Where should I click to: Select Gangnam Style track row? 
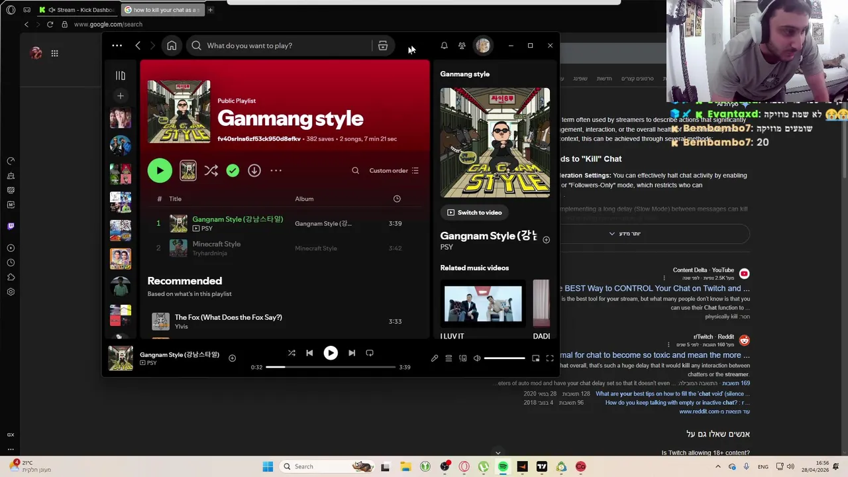click(x=285, y=224)
